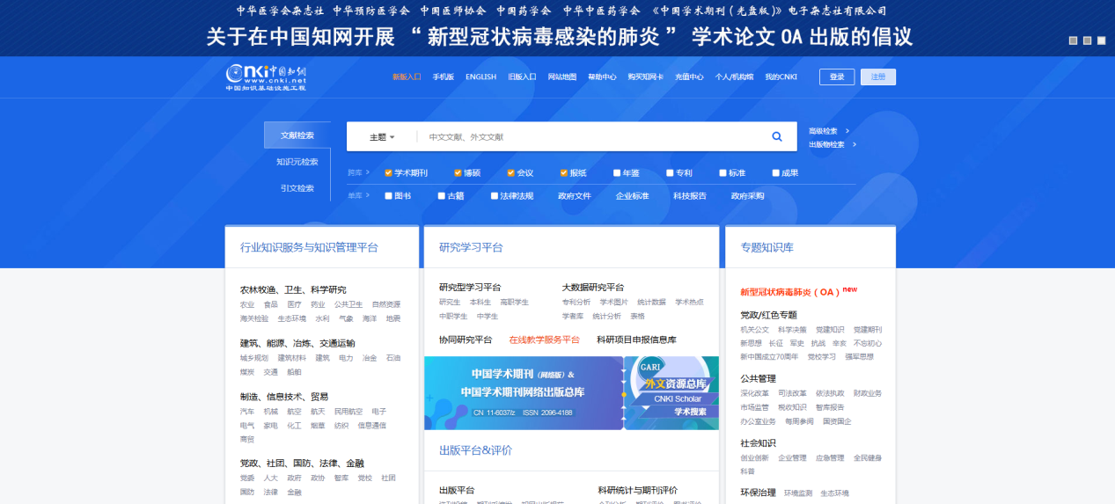Expand 高级检索 advanced search arrow

coord(847,131)
